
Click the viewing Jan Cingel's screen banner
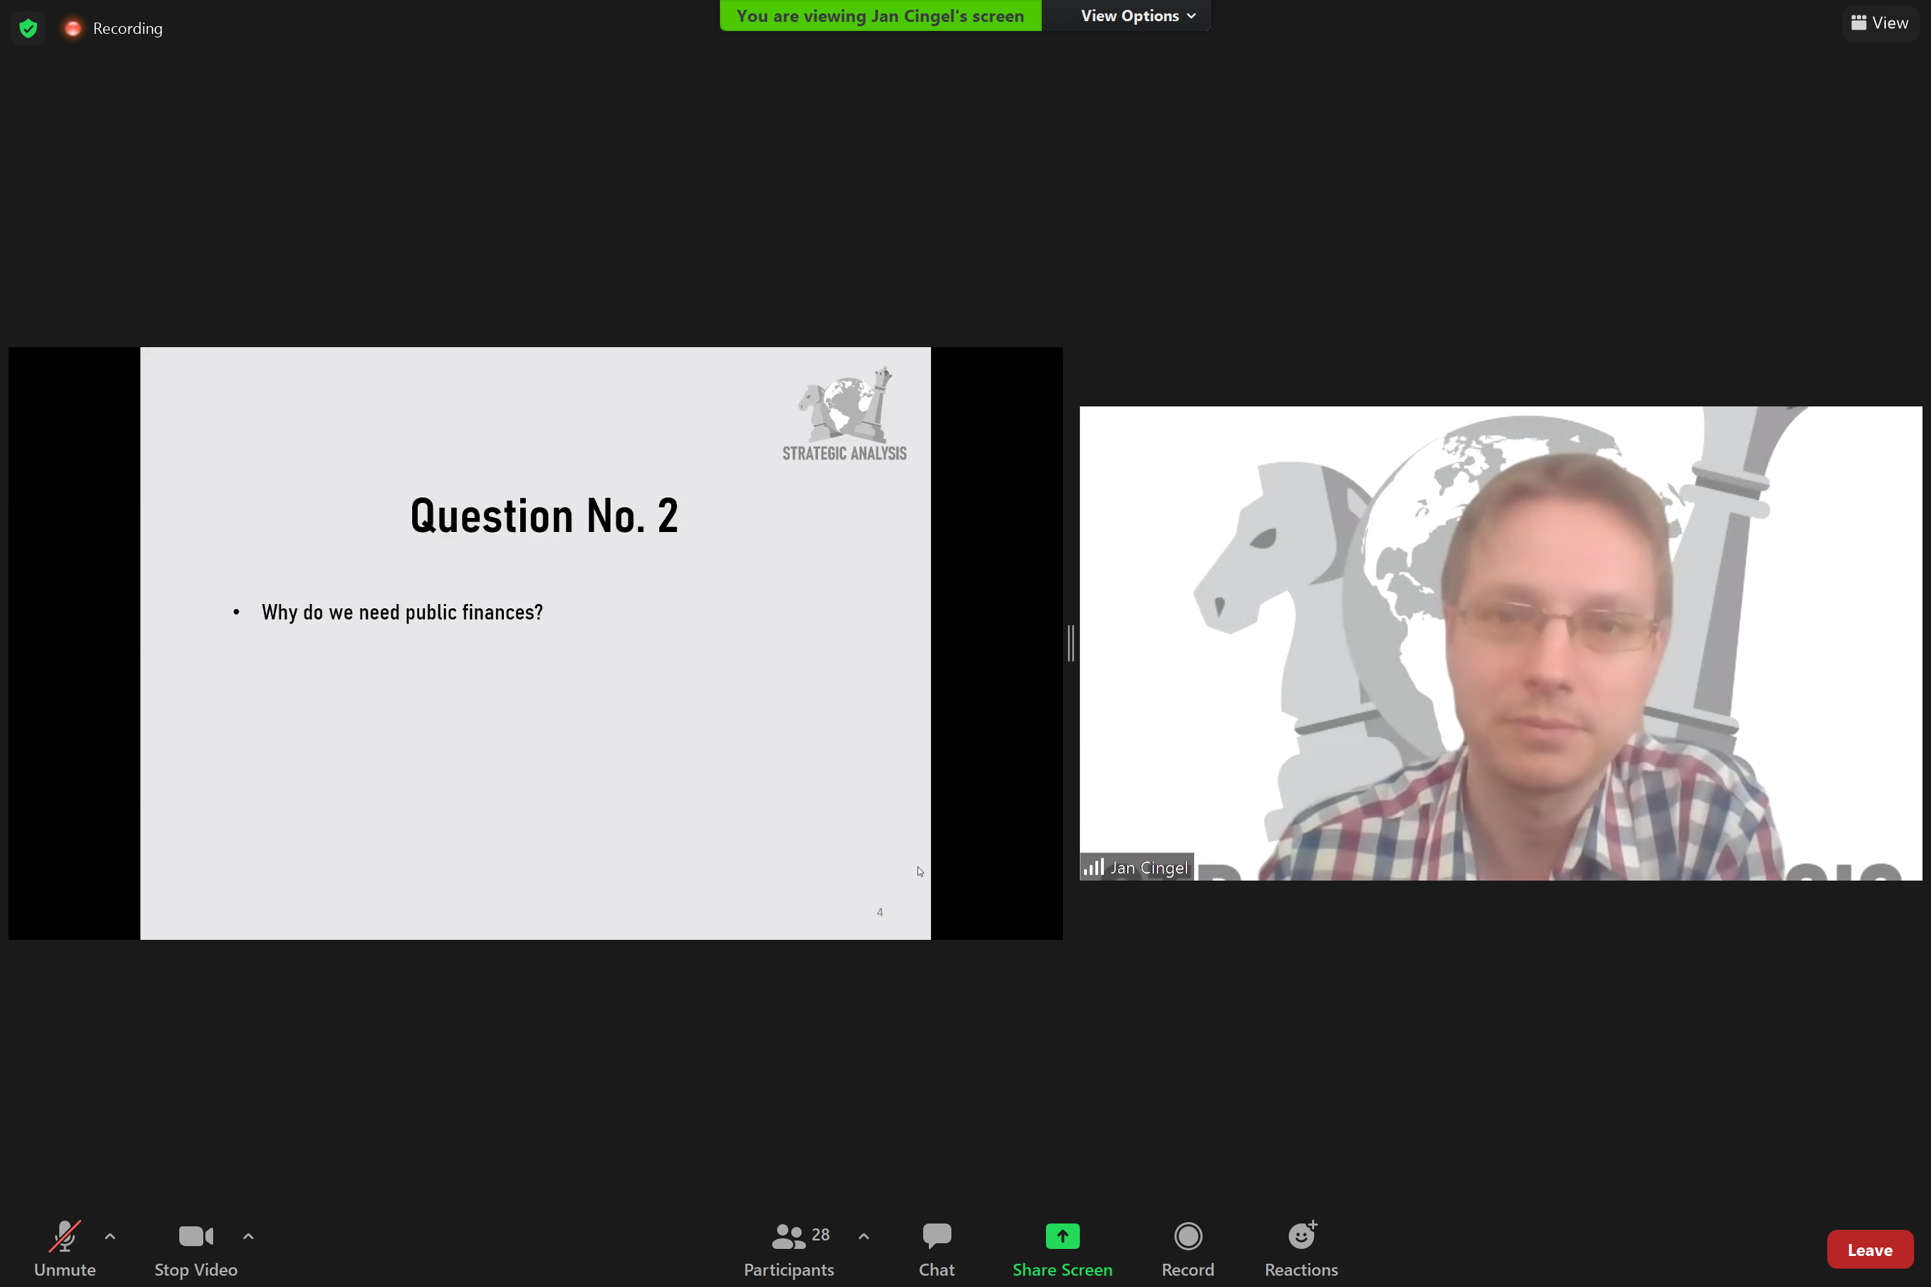click(x=880, y=16)
